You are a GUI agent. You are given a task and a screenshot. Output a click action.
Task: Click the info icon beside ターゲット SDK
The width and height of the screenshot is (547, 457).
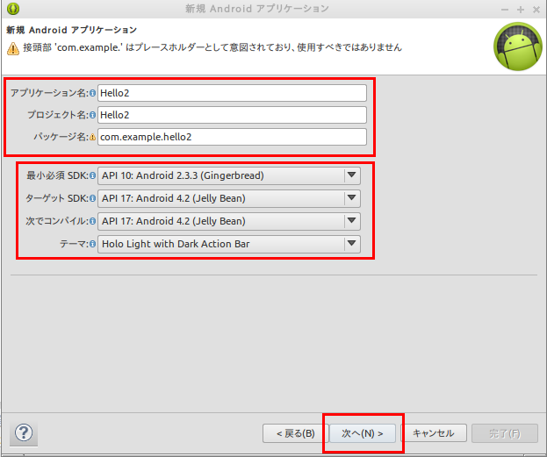point(92,198)
